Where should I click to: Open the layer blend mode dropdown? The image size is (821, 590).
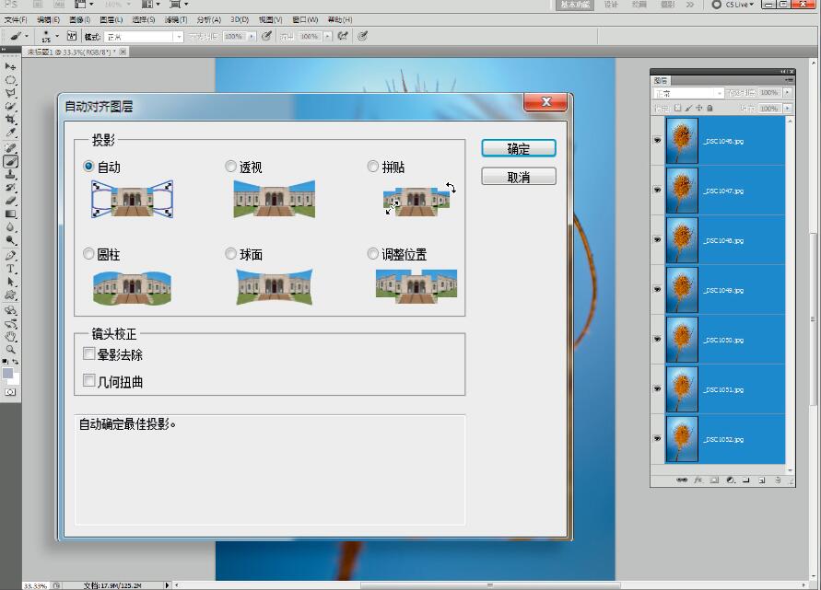[687, 93]
